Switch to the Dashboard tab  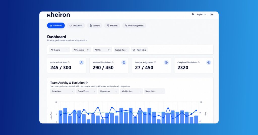tap(56, 25)
